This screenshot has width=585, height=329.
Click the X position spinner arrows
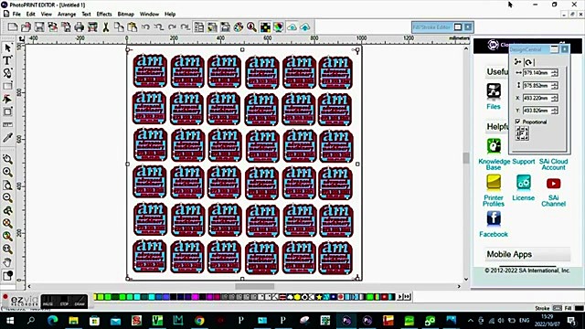[555, 98]
